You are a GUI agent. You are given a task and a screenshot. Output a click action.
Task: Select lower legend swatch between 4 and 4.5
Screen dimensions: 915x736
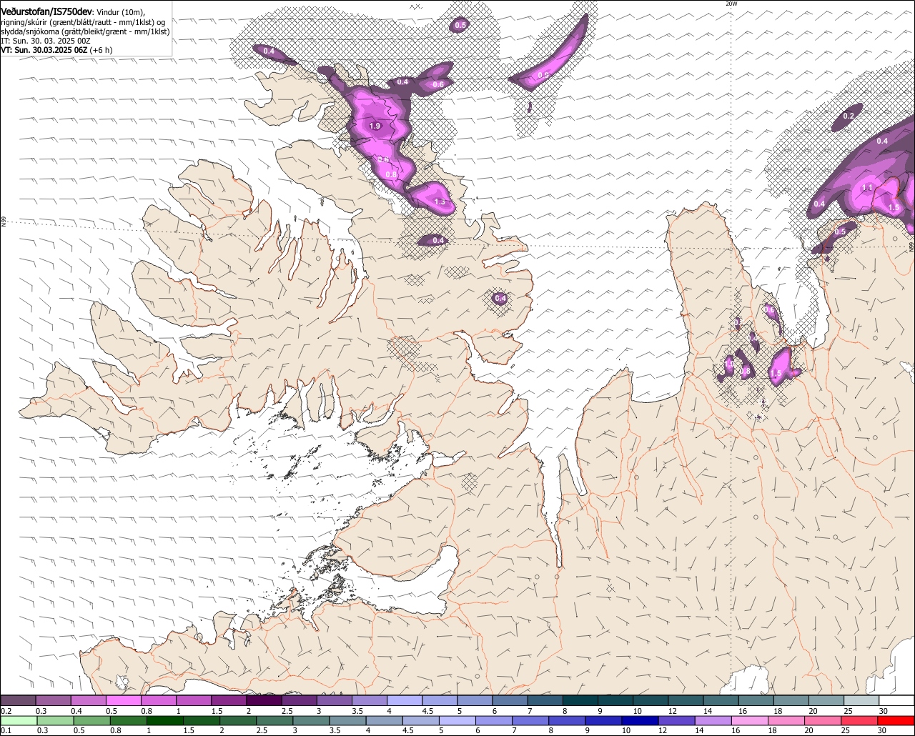tap(385, 720)
